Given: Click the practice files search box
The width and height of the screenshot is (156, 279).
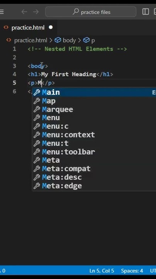Looking at the screenshot, I should click(x=91, y=12).
